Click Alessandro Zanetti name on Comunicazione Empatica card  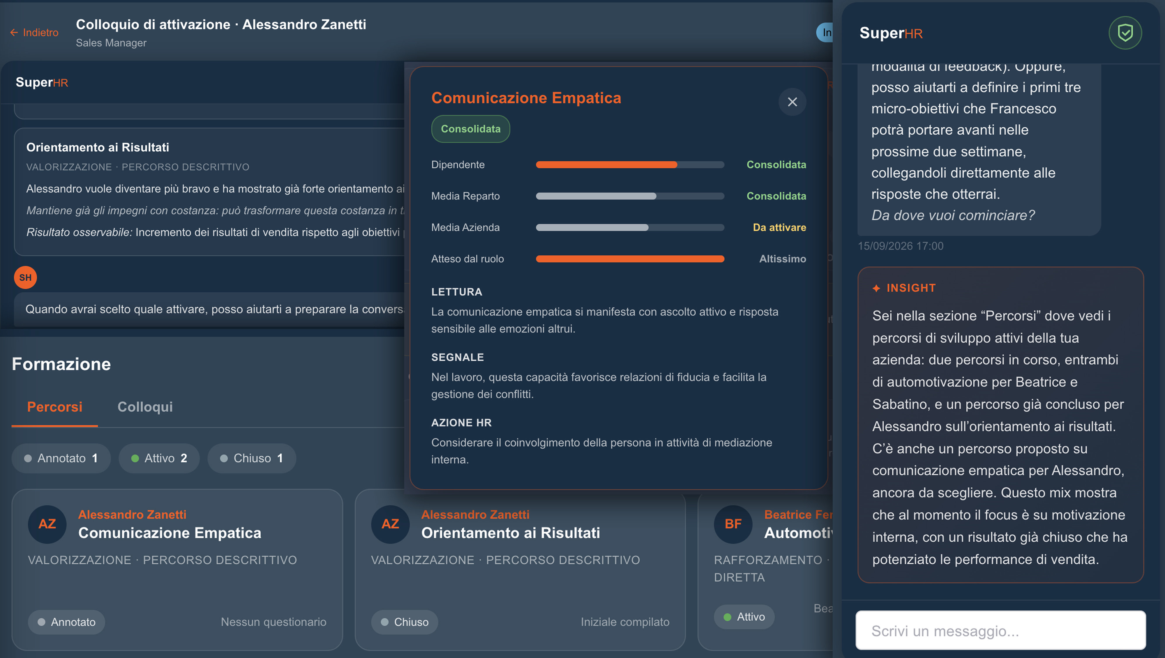click(132, 514)
